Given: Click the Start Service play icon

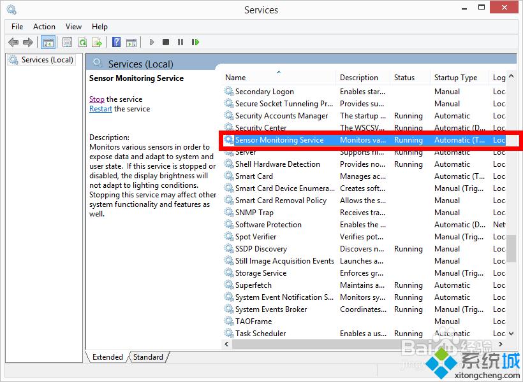Looking at the screenshot, I should coord(152,42).
